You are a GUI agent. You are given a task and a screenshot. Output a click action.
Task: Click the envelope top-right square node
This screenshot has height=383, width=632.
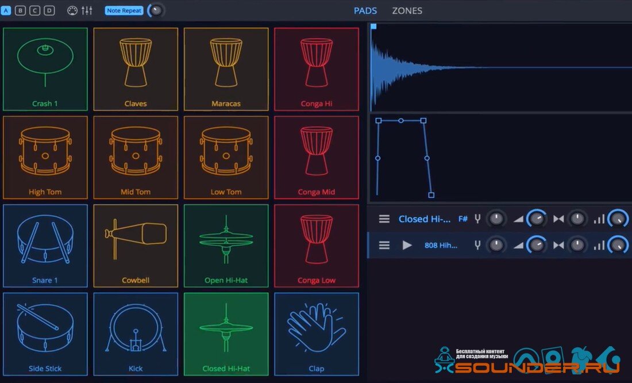(423, 121)
